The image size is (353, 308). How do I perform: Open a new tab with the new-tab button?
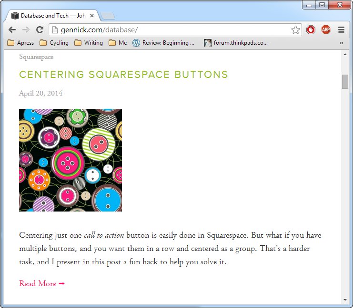coord(108,16)
